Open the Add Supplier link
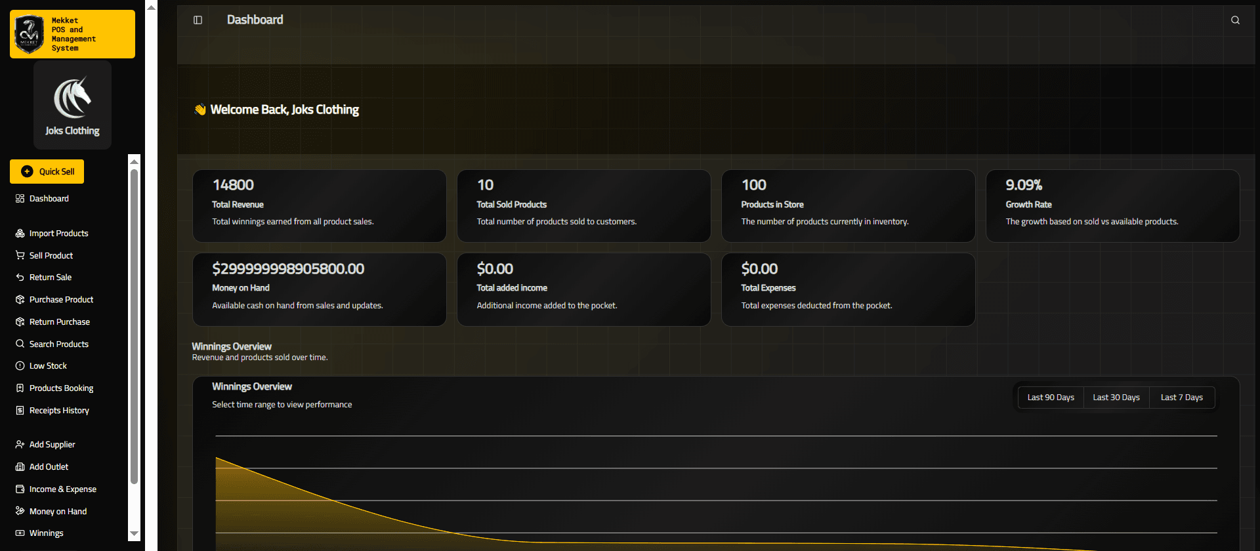This screenshot has width=1260, height=551. pos(52,445)
